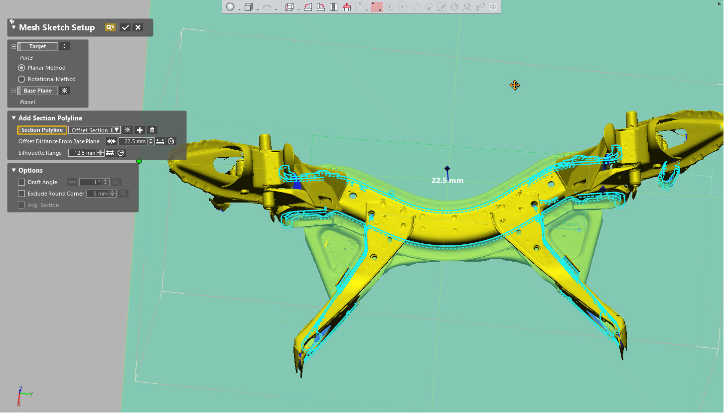Select the polygon selection mode icon

coord(402,7)
